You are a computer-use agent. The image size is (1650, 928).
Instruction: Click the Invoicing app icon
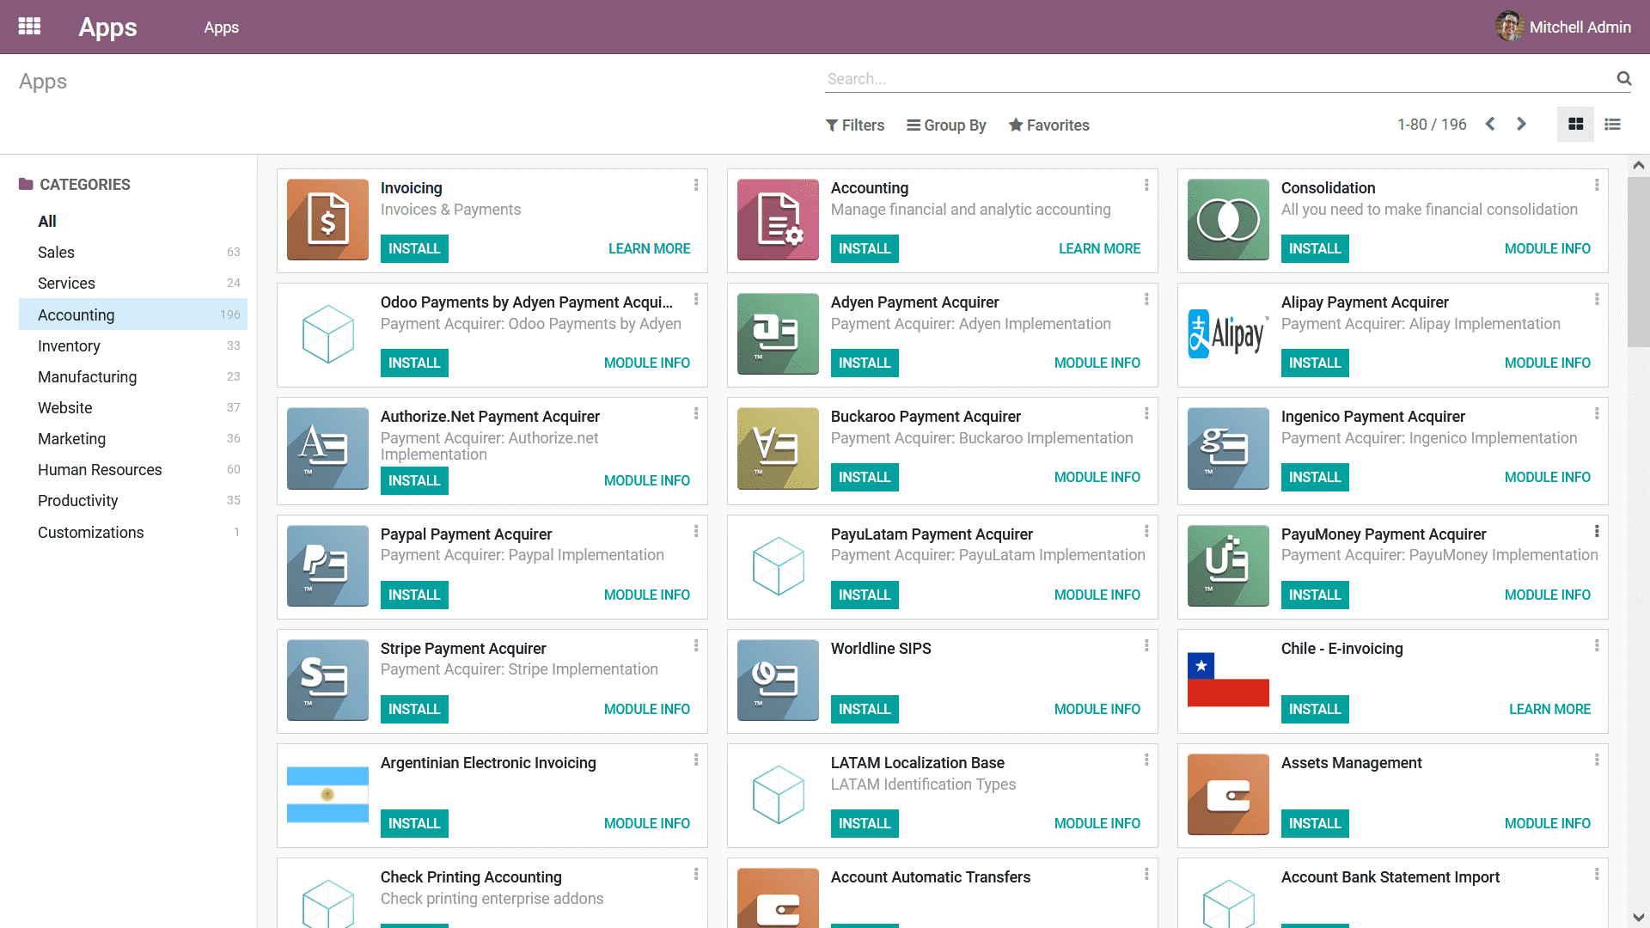tap(327, 220)
